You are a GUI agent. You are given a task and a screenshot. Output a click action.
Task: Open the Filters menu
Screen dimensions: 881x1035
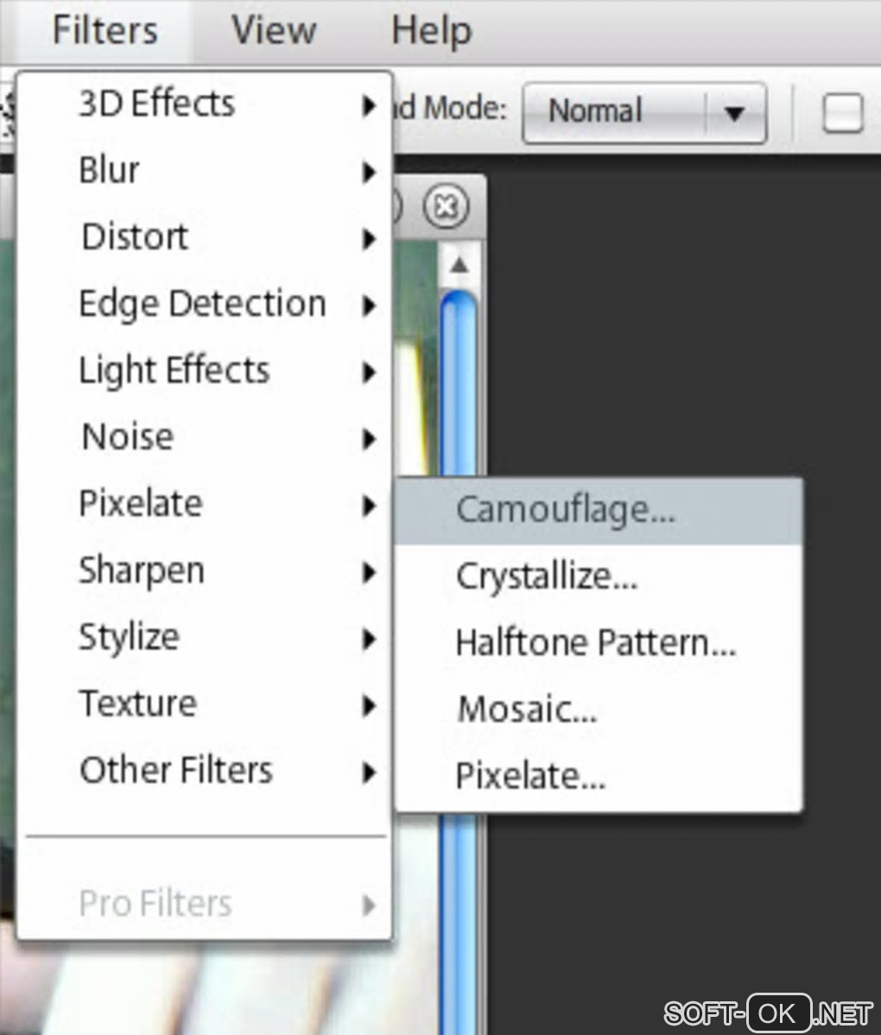(105, 31)
